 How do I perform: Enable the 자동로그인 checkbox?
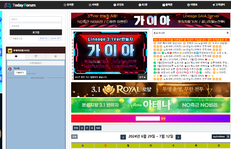point(11,38)
